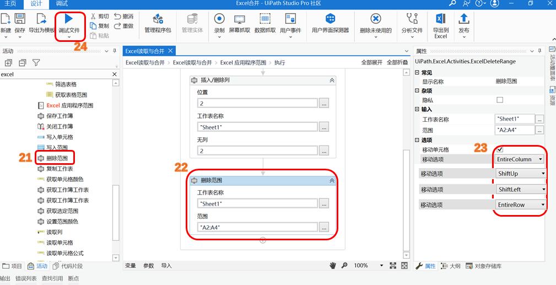Open the Error List (错误列表) panel
Screen dimensions: 556x285
(26, 278)
